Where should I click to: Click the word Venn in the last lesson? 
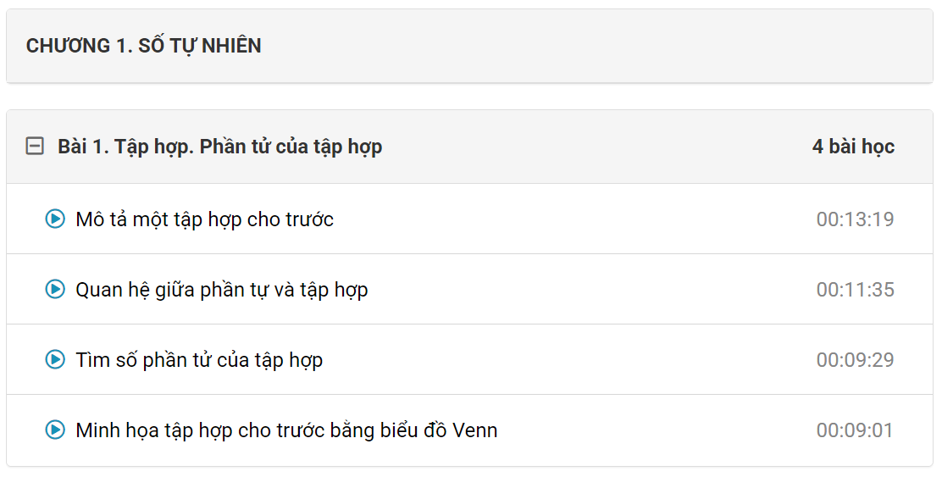(475, 430)
